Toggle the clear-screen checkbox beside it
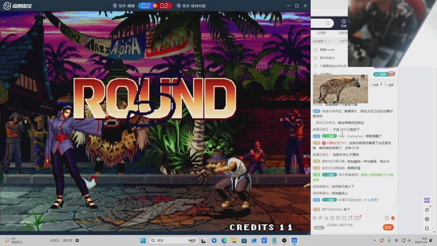 389,85
